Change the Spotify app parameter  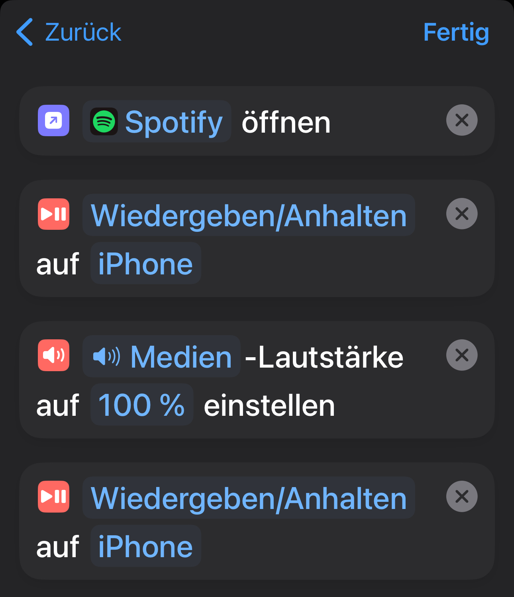click(173, 122)
